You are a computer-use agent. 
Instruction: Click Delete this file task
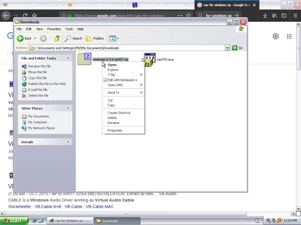[35, 96]
